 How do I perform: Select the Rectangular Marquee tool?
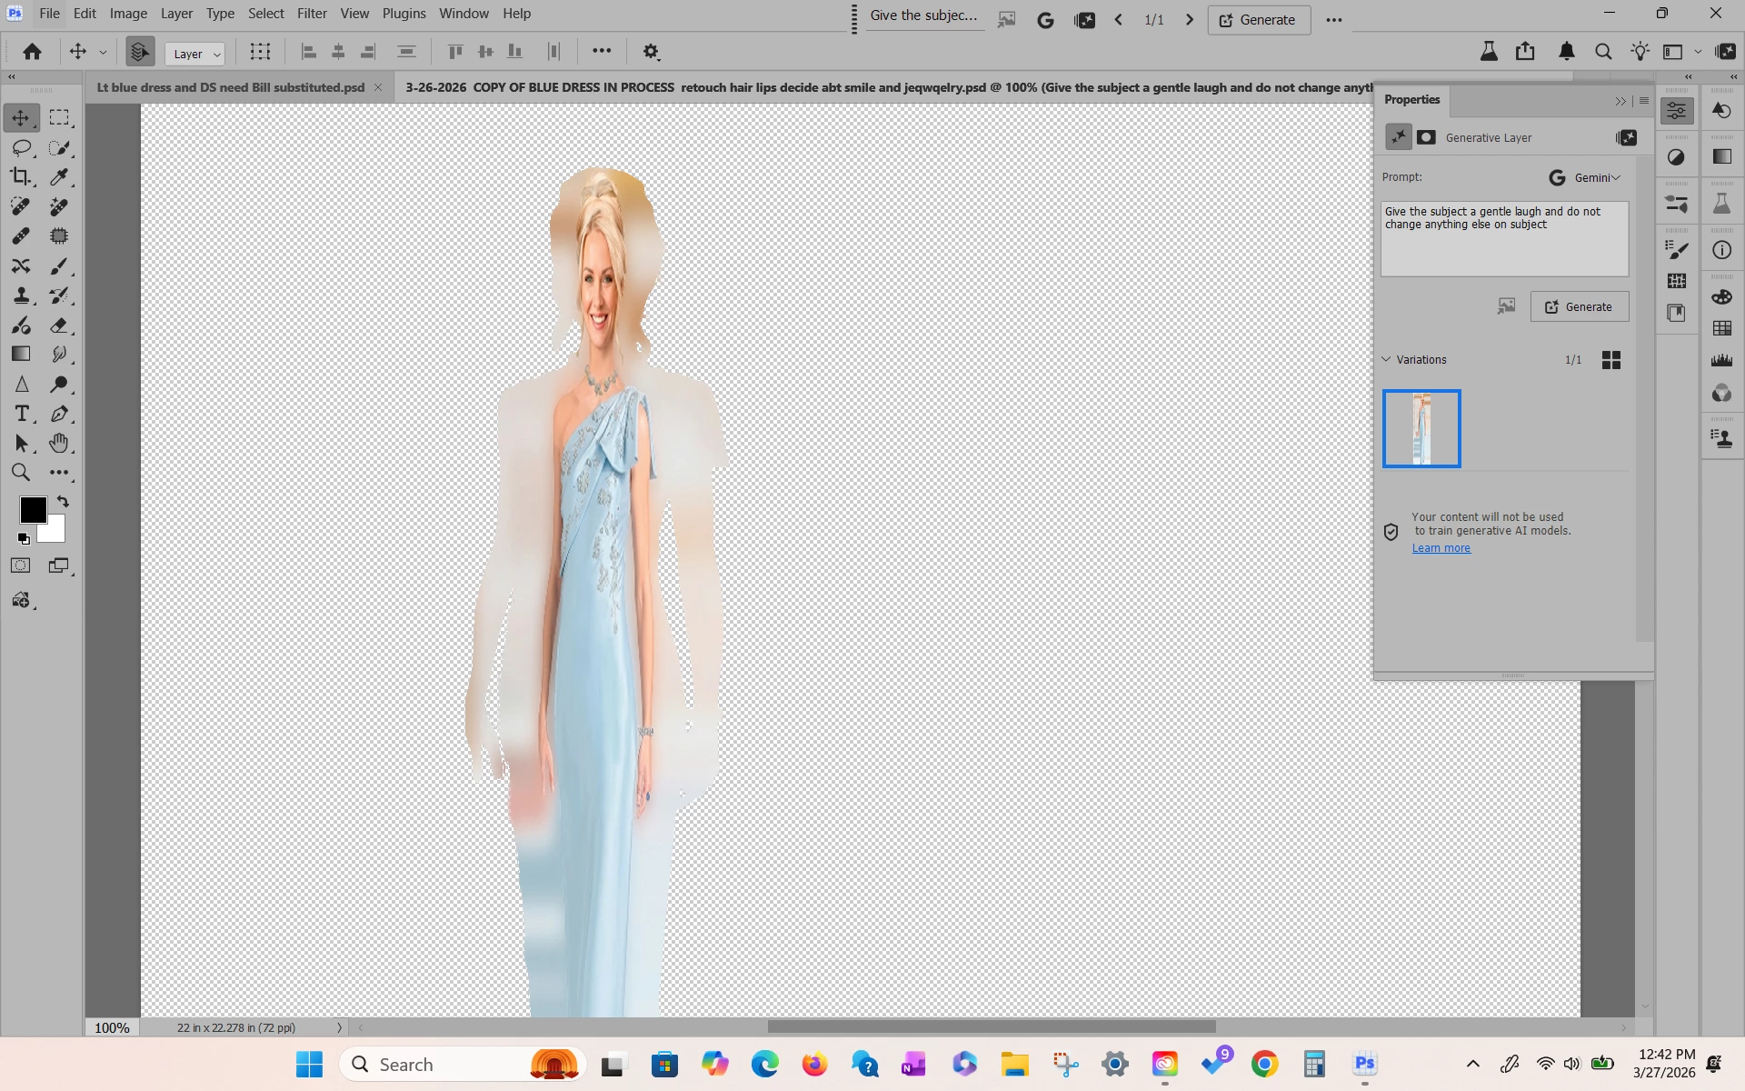coord(59,117)
